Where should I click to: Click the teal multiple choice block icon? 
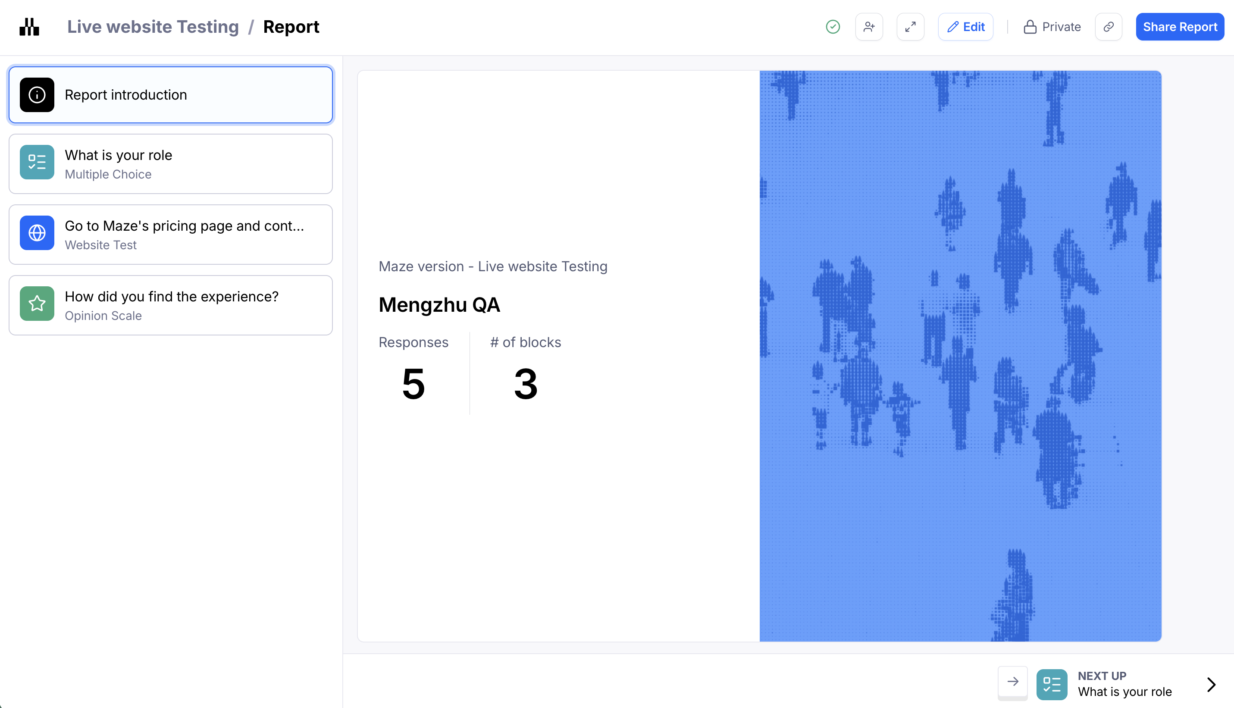(x=37, y=162)
